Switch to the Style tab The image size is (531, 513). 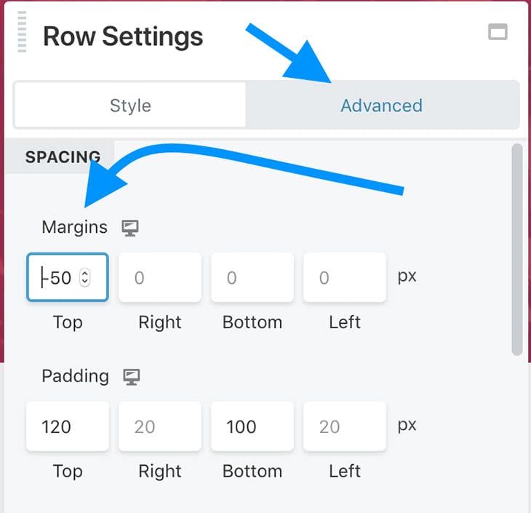(x=130, y=105)
